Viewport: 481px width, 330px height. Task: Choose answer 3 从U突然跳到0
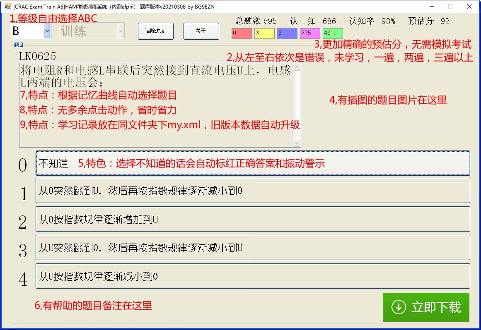coord(253,247)
